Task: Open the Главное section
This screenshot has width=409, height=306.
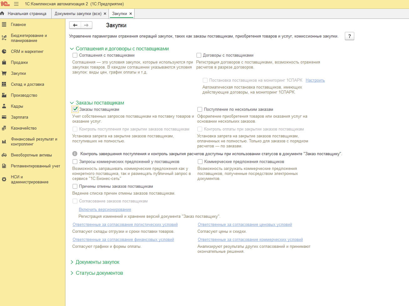Action: pyautogui.click(x=18, y=24)
